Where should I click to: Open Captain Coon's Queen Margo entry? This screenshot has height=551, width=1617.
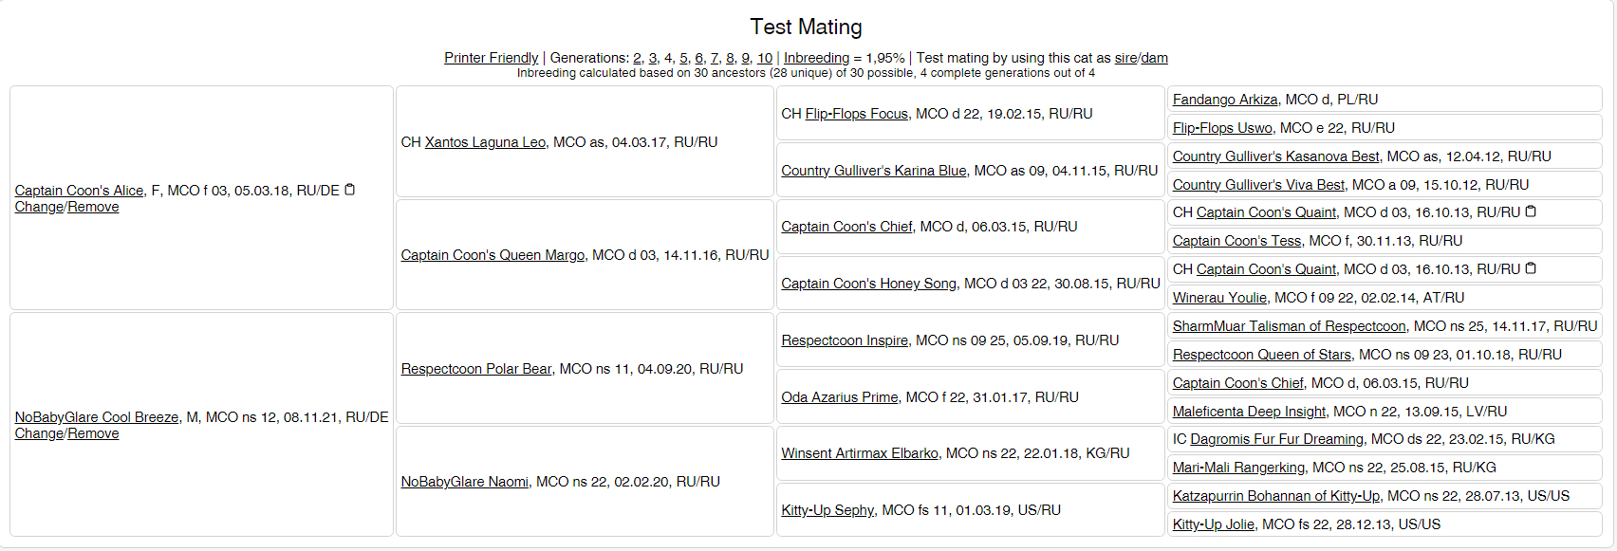pos(493,255)
